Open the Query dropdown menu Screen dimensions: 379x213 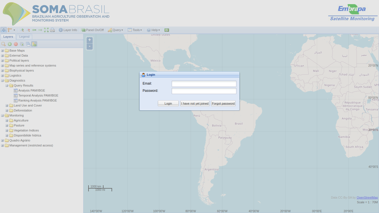(x=115, y=30)
